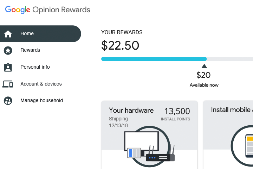Image resolution: width=253 pixels, height=169 pixels.
Task: Click the Account & devices icon
Action: 8,84
